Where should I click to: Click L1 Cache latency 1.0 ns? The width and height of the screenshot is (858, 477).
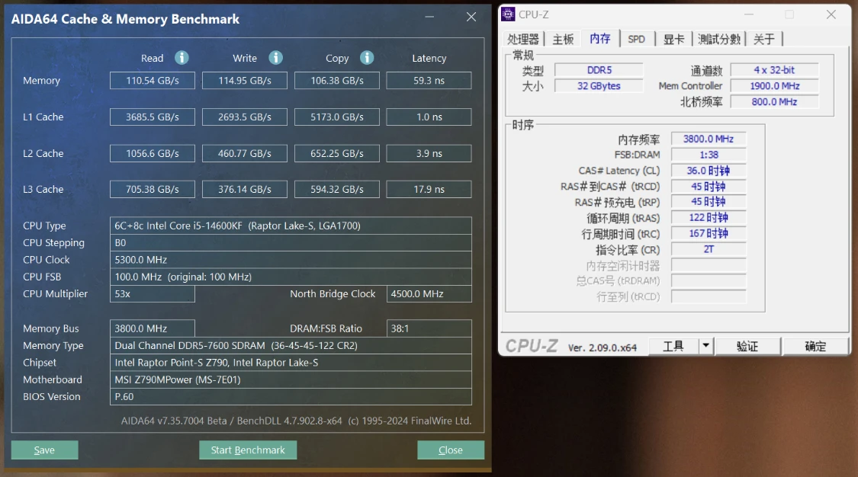click(429, 117)
